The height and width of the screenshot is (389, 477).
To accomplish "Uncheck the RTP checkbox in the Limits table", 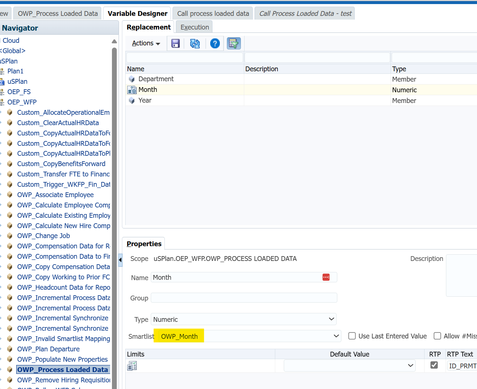I will coord(434,365).
